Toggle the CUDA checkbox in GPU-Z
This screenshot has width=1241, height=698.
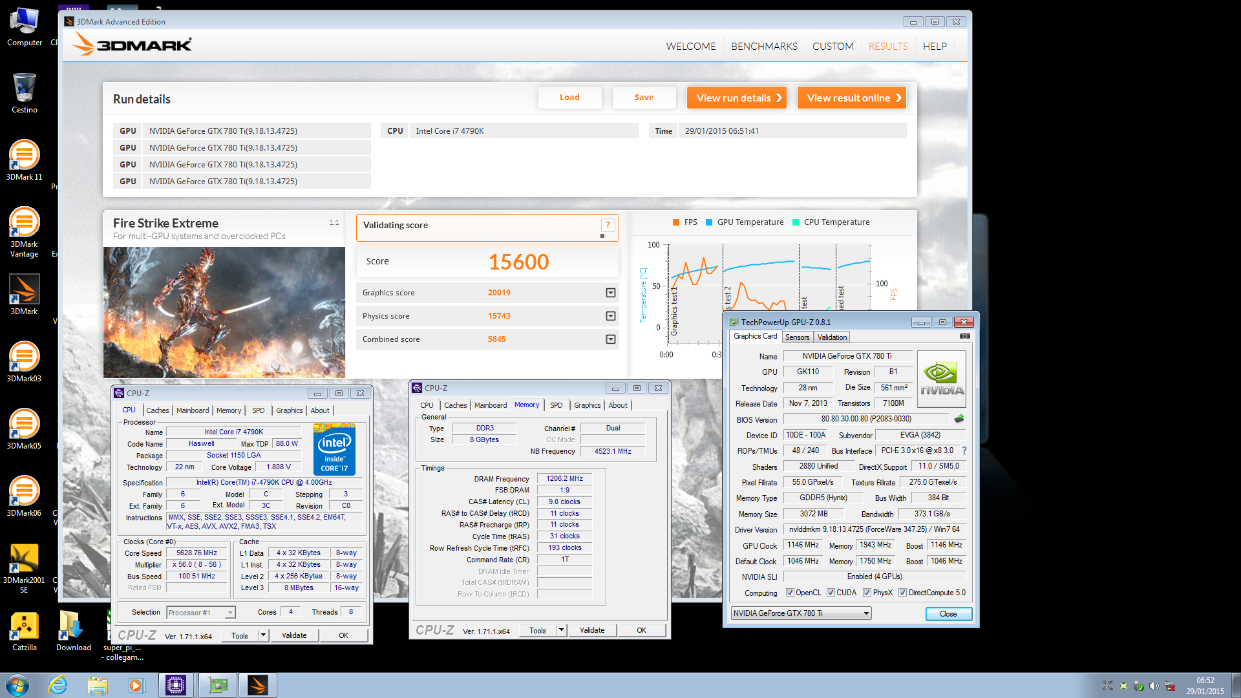pyautogui.click(x=831, y=593)
